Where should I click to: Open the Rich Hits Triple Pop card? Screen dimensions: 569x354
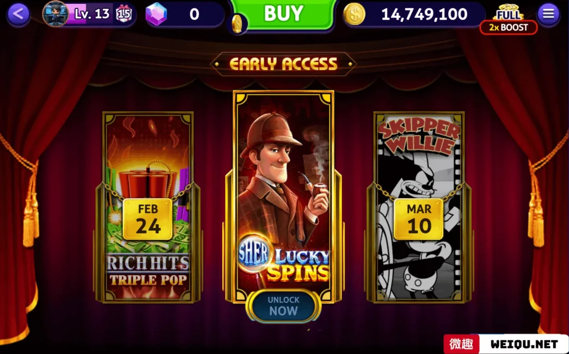pyautogui.click(x=148, y=208)
